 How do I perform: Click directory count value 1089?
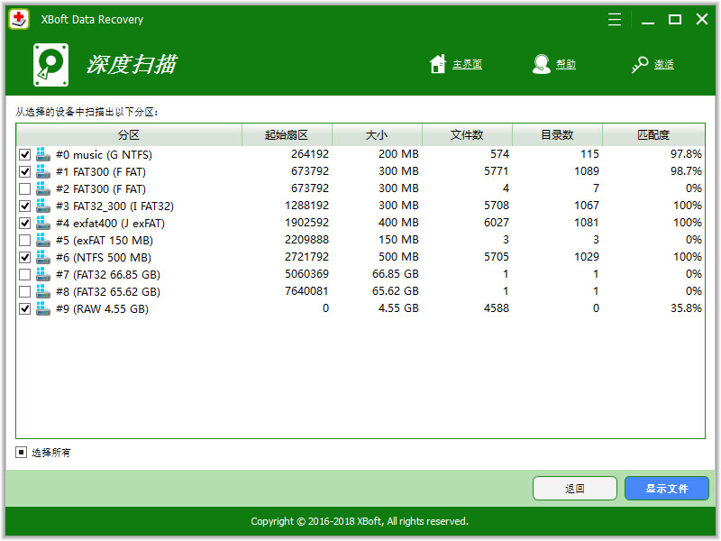tap(587, 171)
